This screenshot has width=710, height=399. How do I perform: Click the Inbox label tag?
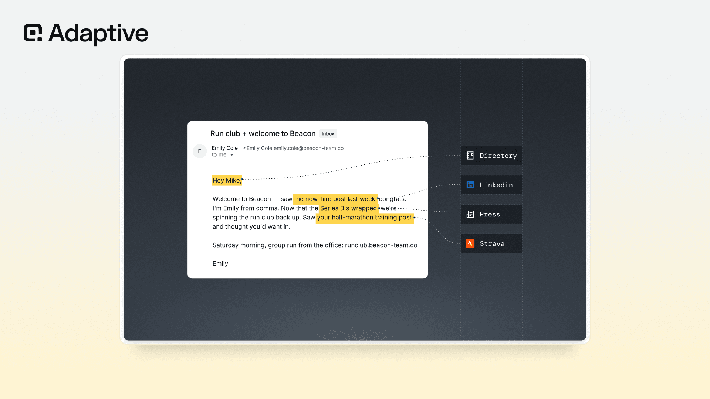[328, 134]
